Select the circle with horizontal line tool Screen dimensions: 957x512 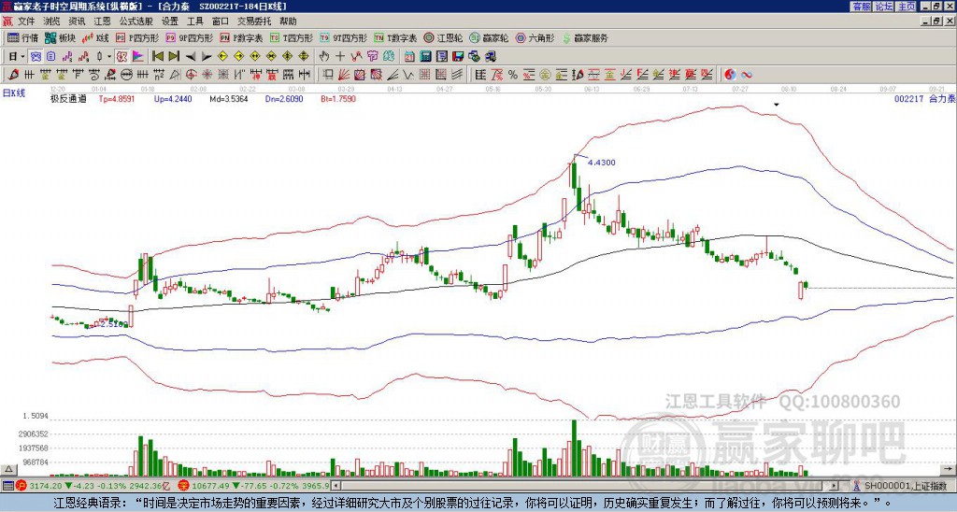[x=126, y=75]
